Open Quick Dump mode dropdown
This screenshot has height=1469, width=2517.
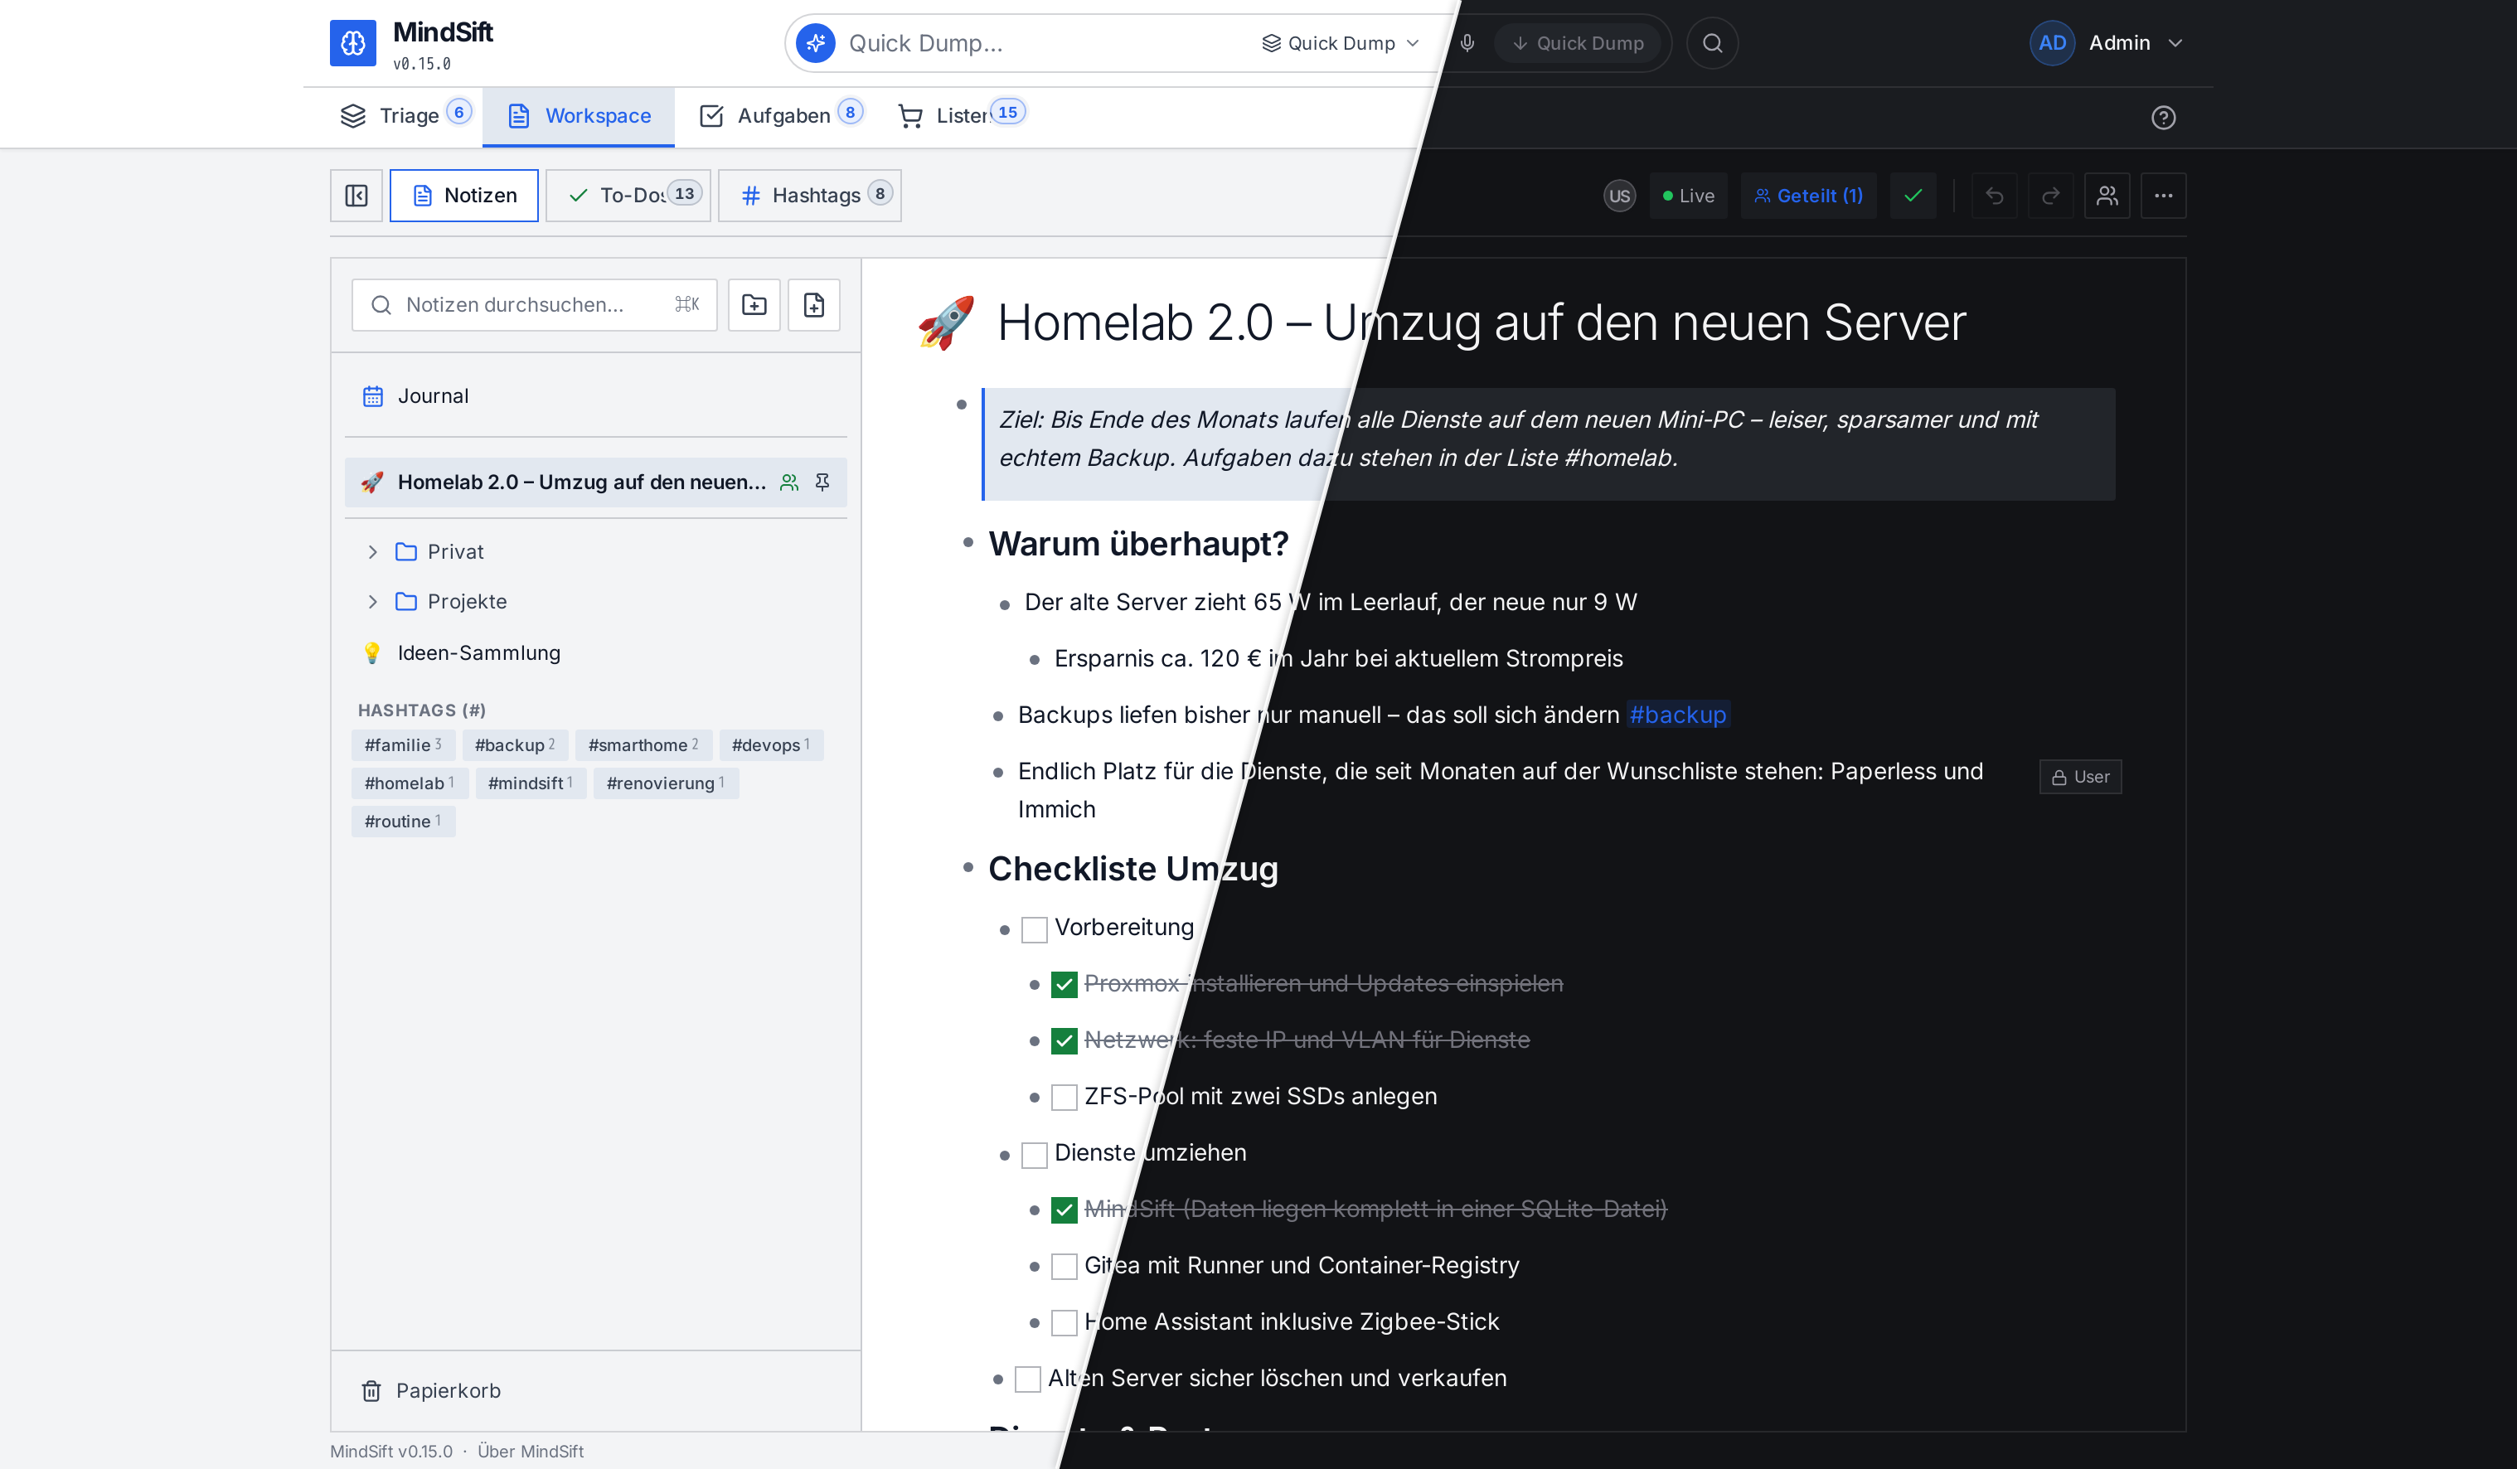tap(1341, 43)
